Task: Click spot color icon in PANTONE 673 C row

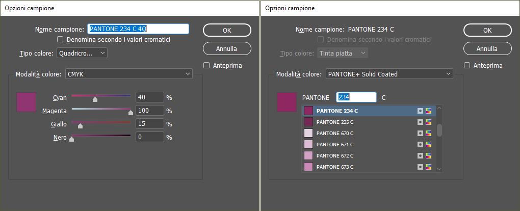Action: coord(420,167)
